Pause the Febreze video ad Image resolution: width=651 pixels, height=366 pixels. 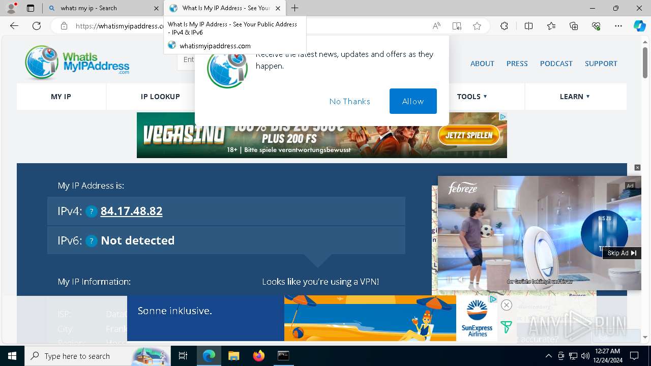[449, 280]
